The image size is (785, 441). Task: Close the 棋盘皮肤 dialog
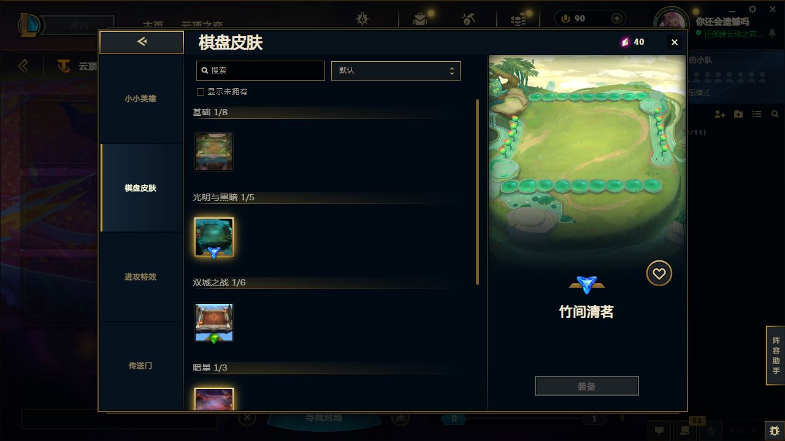coord(675,42)
